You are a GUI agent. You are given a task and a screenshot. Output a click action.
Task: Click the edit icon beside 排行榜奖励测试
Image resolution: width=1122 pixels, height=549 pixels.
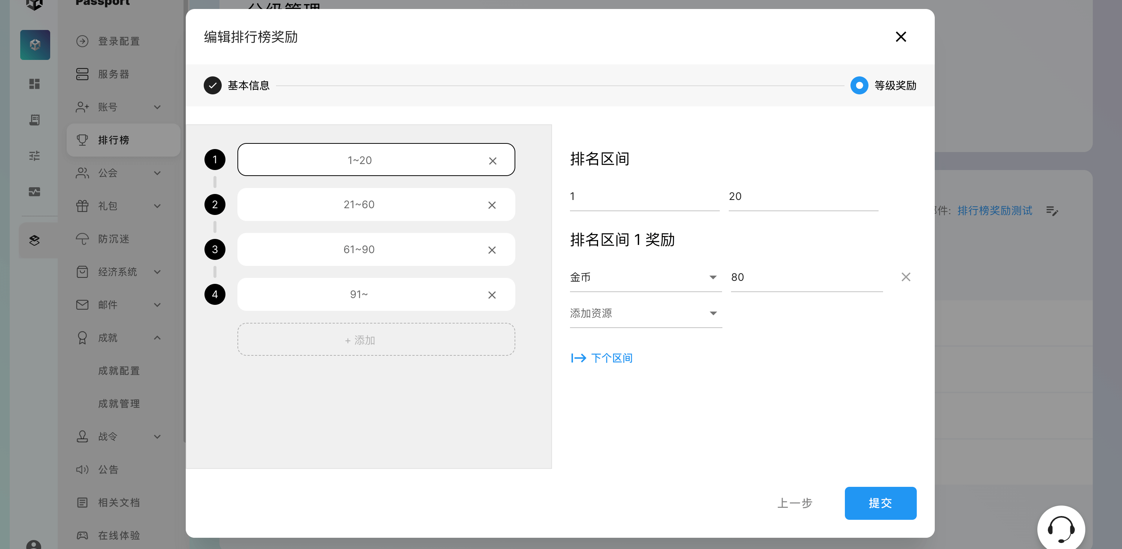[x=1052, y=211]
